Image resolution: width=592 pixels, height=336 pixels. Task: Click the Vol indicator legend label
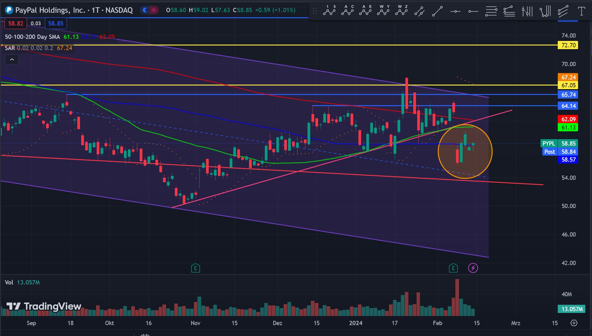click(9, 282)
